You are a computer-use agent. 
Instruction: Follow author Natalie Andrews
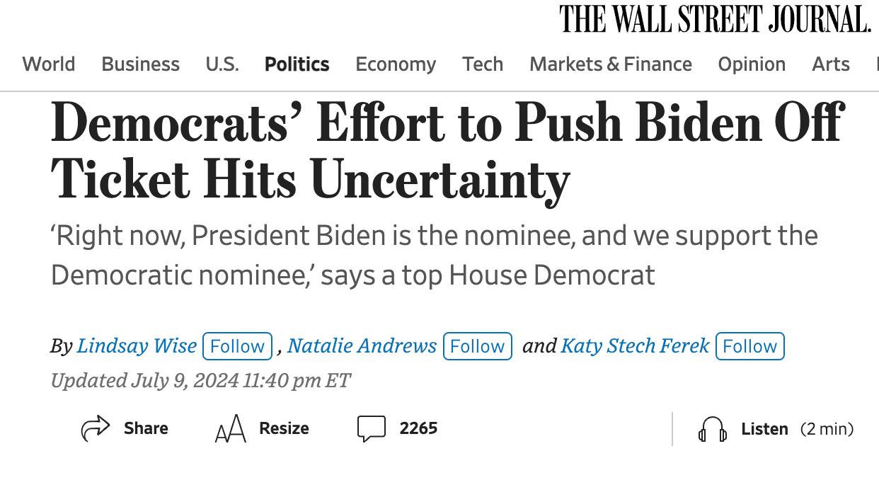pyautogui.click(x=477, y=346)
